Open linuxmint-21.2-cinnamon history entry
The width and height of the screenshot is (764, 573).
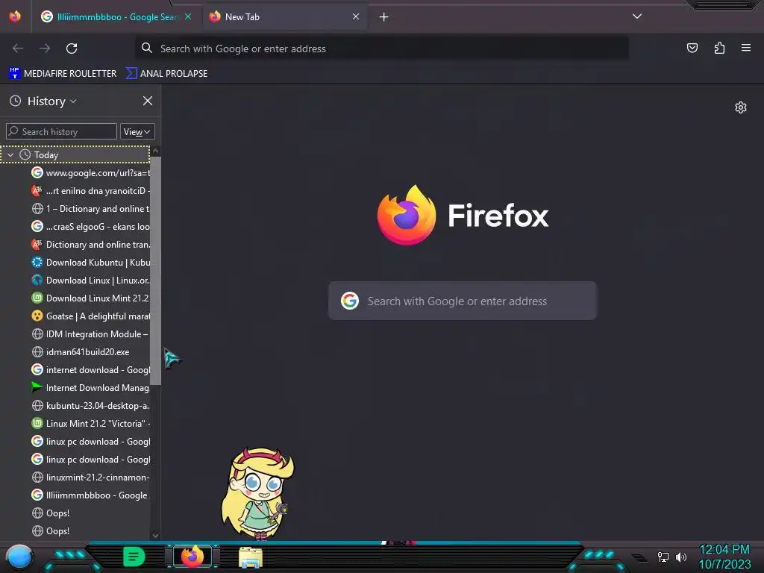[x=90, y=477]
